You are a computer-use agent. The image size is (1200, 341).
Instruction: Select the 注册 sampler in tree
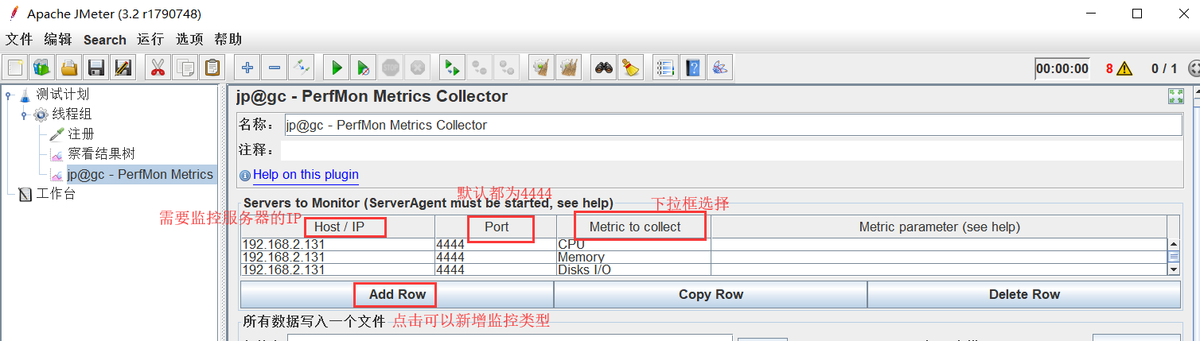pyautogui.click(x=80, y=134)
